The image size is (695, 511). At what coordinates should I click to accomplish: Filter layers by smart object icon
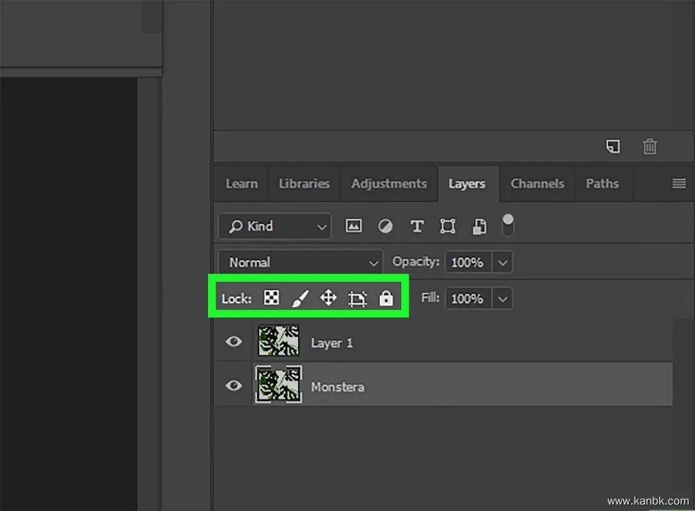click(479, 226)
